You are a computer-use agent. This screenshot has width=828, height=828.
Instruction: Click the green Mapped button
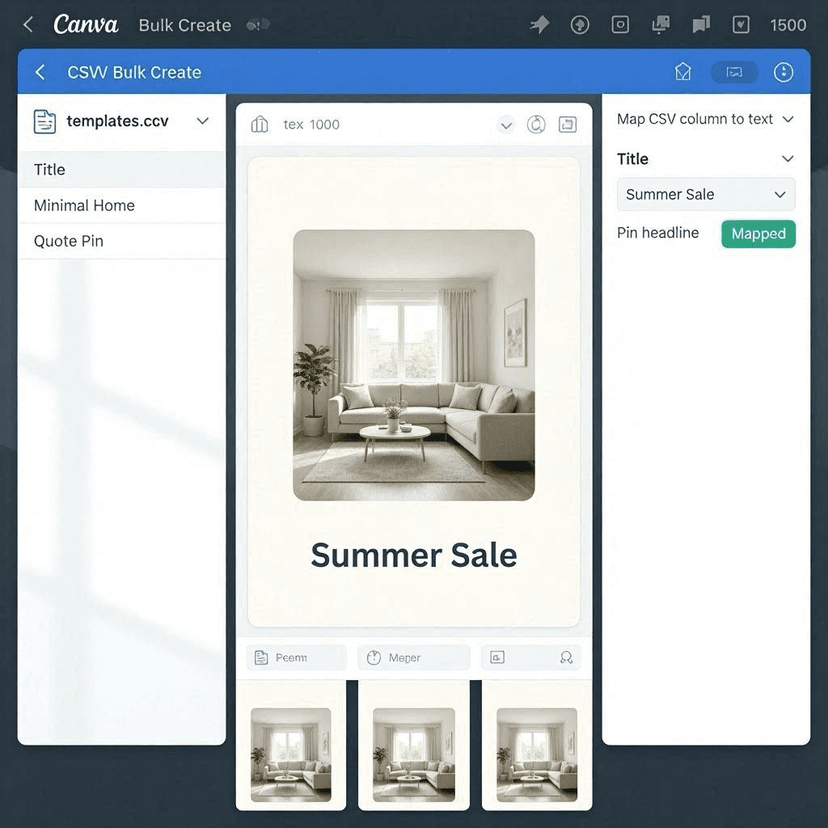pos(758,234)
